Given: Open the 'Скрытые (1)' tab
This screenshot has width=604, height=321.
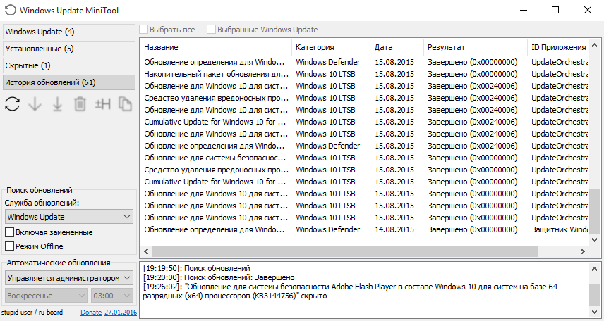Looking at the screenshot, I should 68,65.
